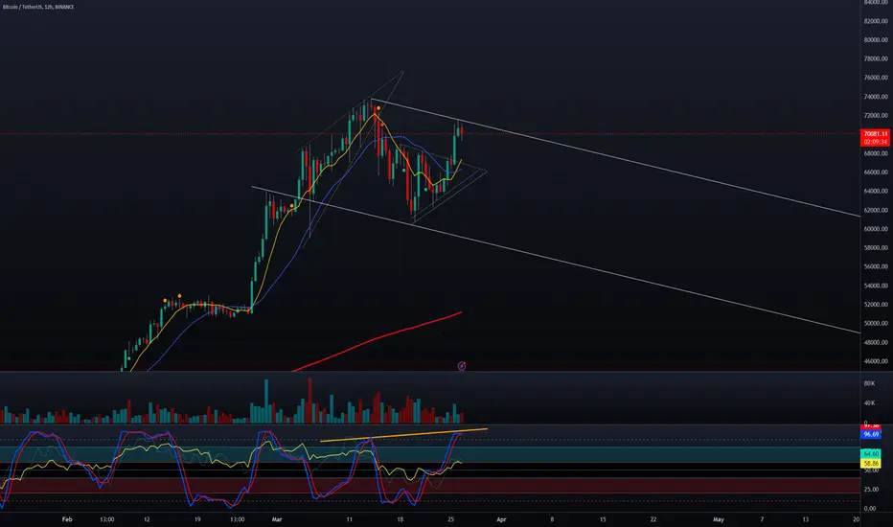This screenshot has height=527, width=893.
Task: Click the 0.00 oscillator axis label
Action: (870, 508)
